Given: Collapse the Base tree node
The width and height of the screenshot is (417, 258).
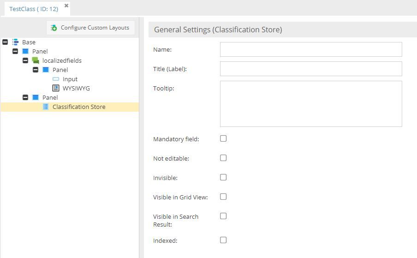Looking at the screenshot, I should 5,42.
